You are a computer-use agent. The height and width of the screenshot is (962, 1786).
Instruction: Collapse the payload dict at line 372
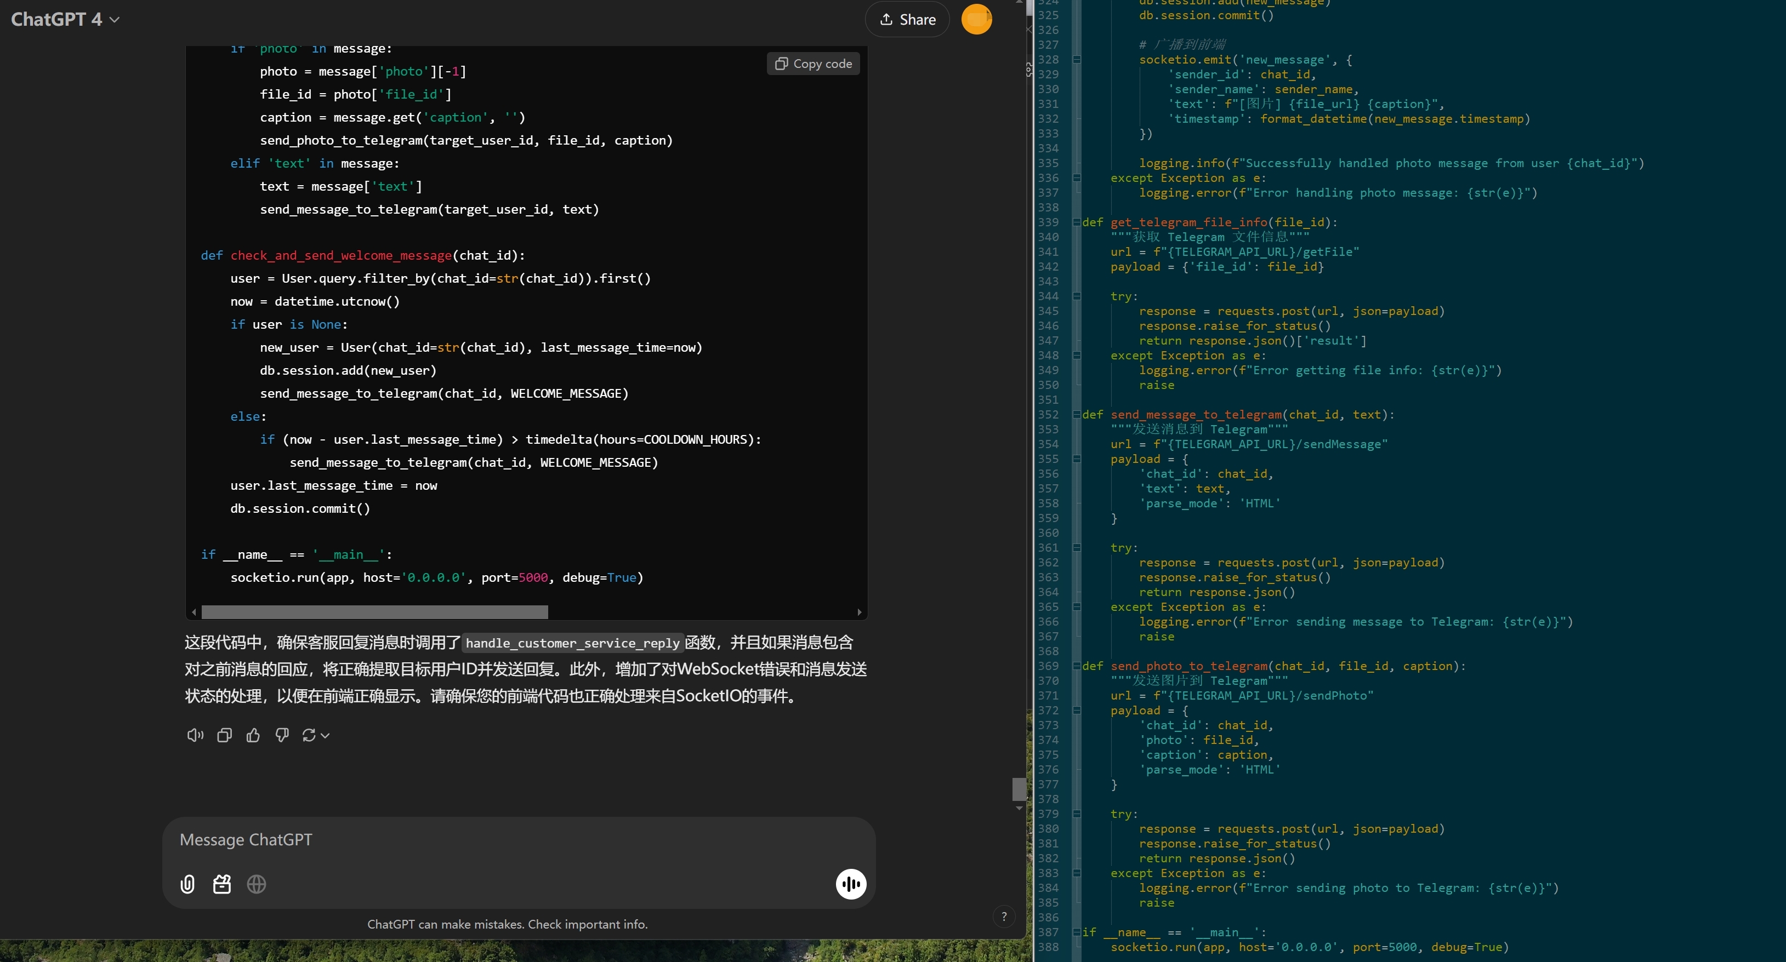coord(1076,711)
